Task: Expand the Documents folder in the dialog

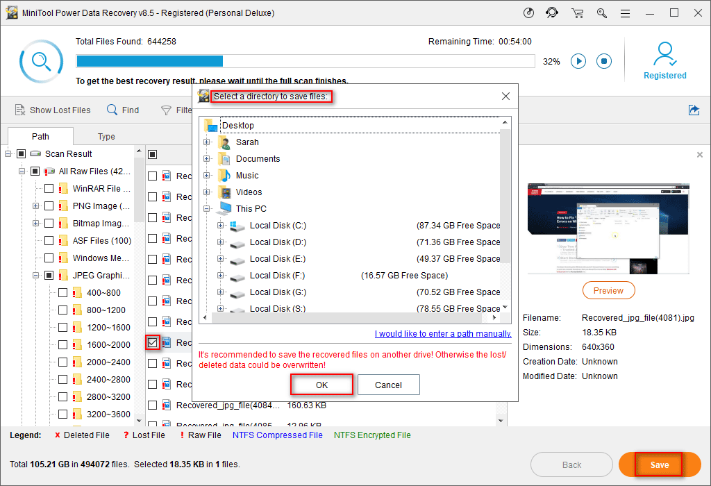Action: (x=207, y=158)
